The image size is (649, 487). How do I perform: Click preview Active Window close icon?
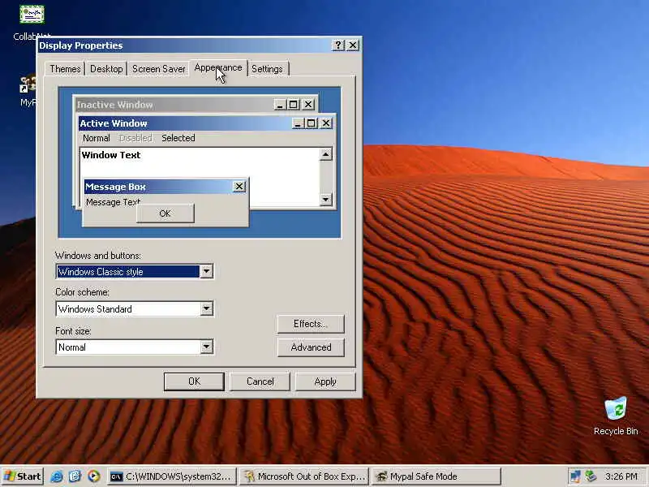pyautogui.click(x=326, y=123)
